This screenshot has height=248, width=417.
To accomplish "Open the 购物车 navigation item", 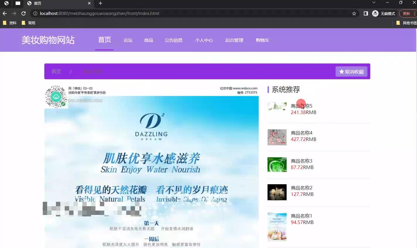I will [x=262, y=40].
